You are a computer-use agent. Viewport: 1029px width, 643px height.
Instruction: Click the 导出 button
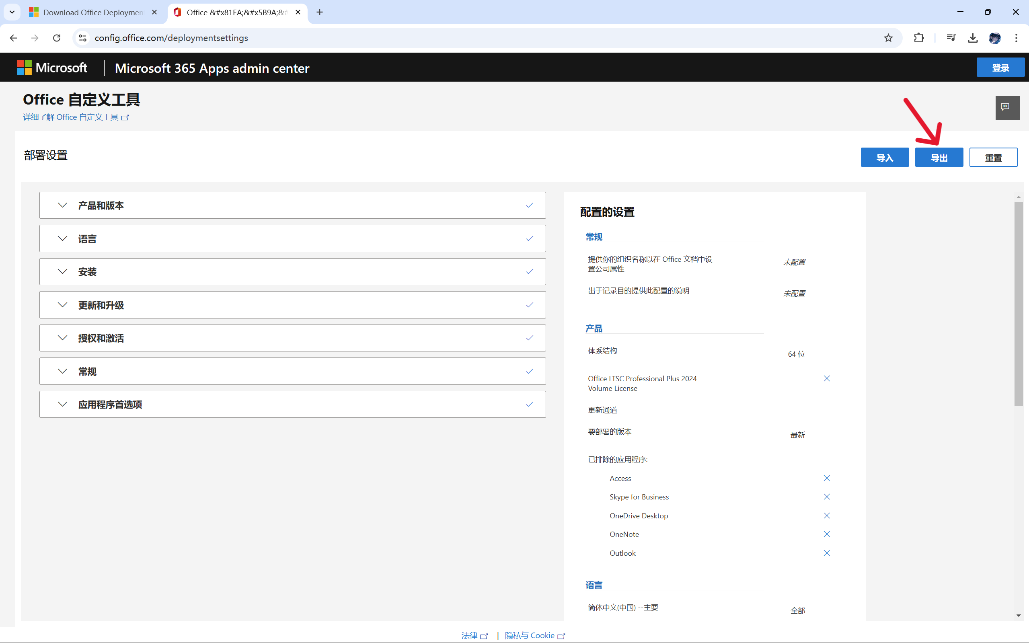(939, 157)
